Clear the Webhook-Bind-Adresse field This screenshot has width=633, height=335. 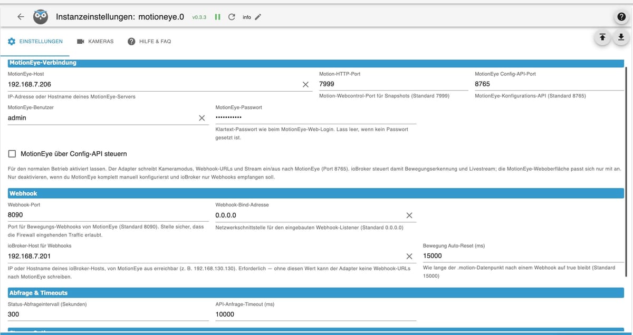pos(409,215)
